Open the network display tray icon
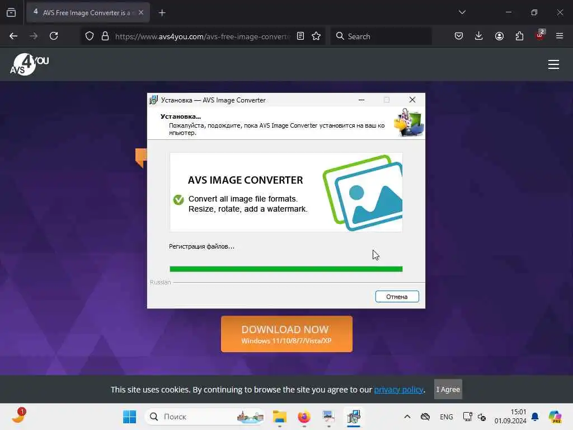 (467, 417)
